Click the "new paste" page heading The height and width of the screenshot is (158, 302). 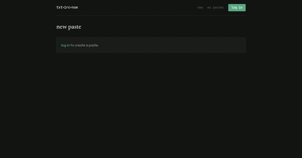[69, 27]
